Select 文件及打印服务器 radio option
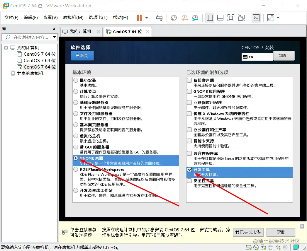The height and width of the screenshot is (251, 307). (76, 114)
